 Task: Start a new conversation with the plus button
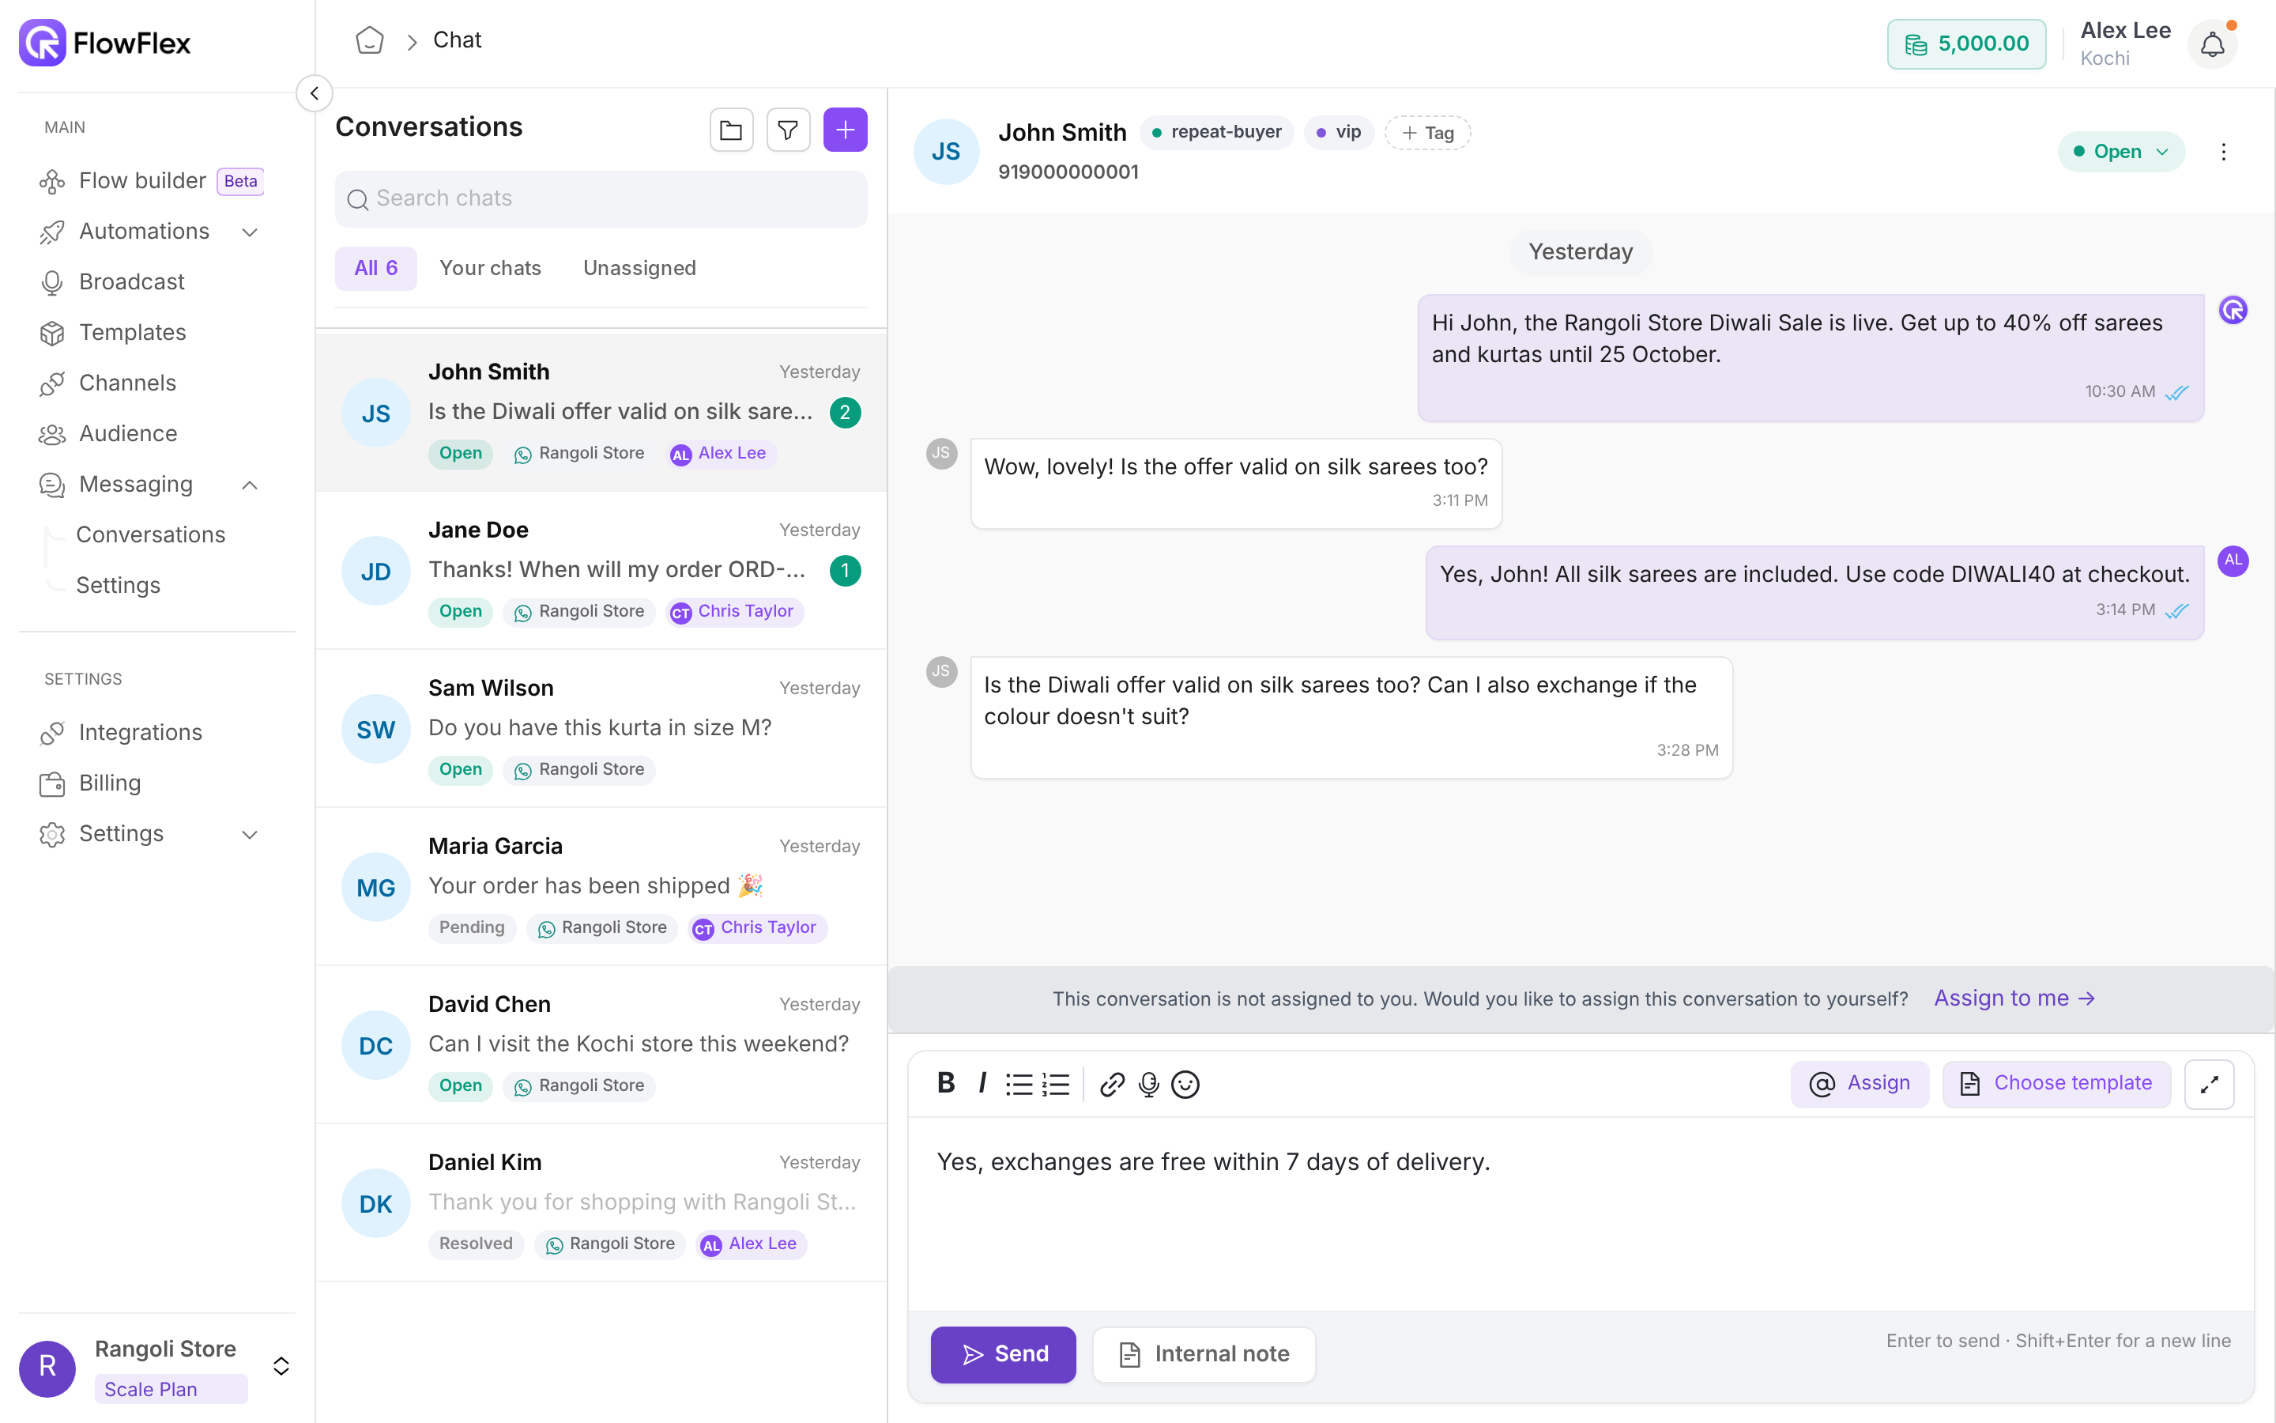(845, 130)
